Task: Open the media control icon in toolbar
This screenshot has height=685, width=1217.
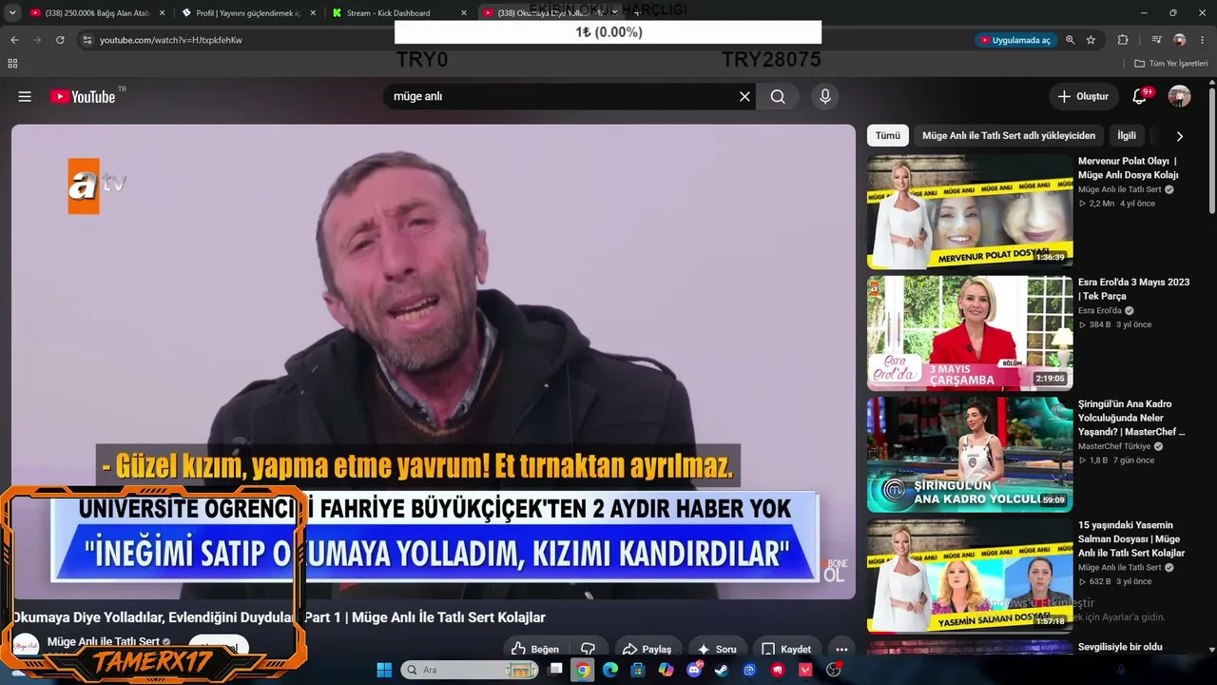Action: (1156, 40)
